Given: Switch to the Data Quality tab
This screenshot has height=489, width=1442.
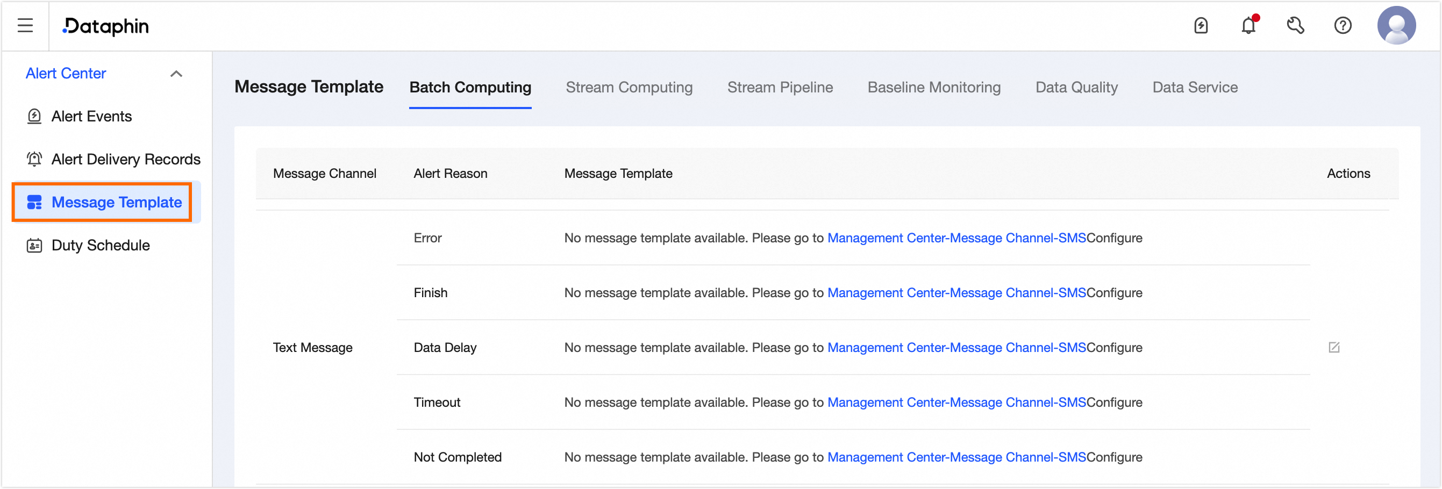Looking at the screenshot, I should click(1076, 87).
